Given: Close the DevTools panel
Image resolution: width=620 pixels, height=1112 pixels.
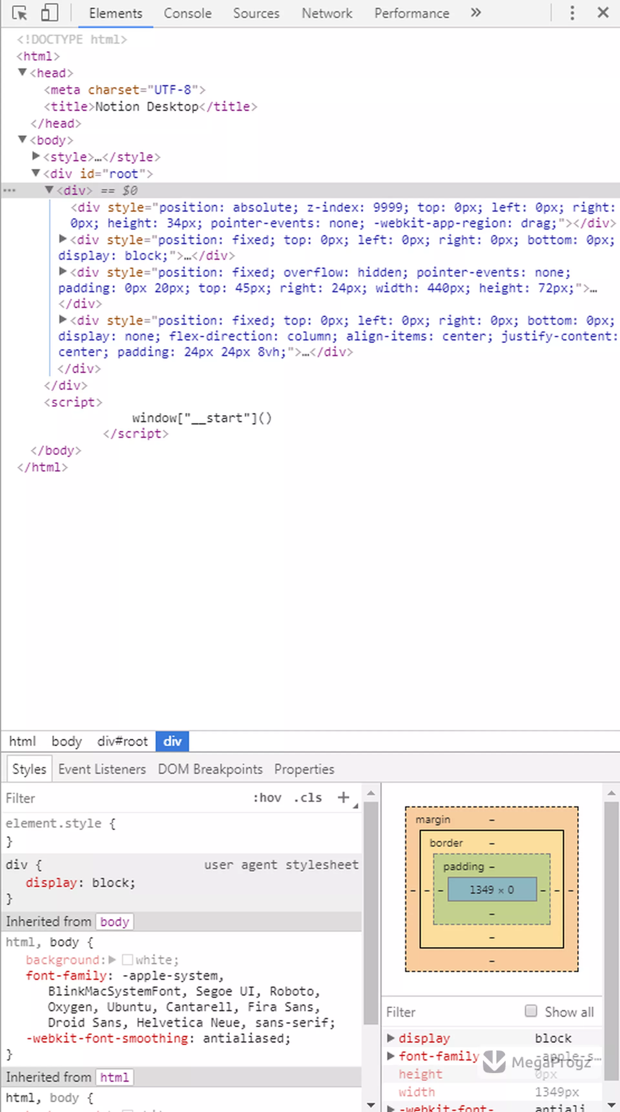Looking at the screenshot, I should click(x=603, y=13).
